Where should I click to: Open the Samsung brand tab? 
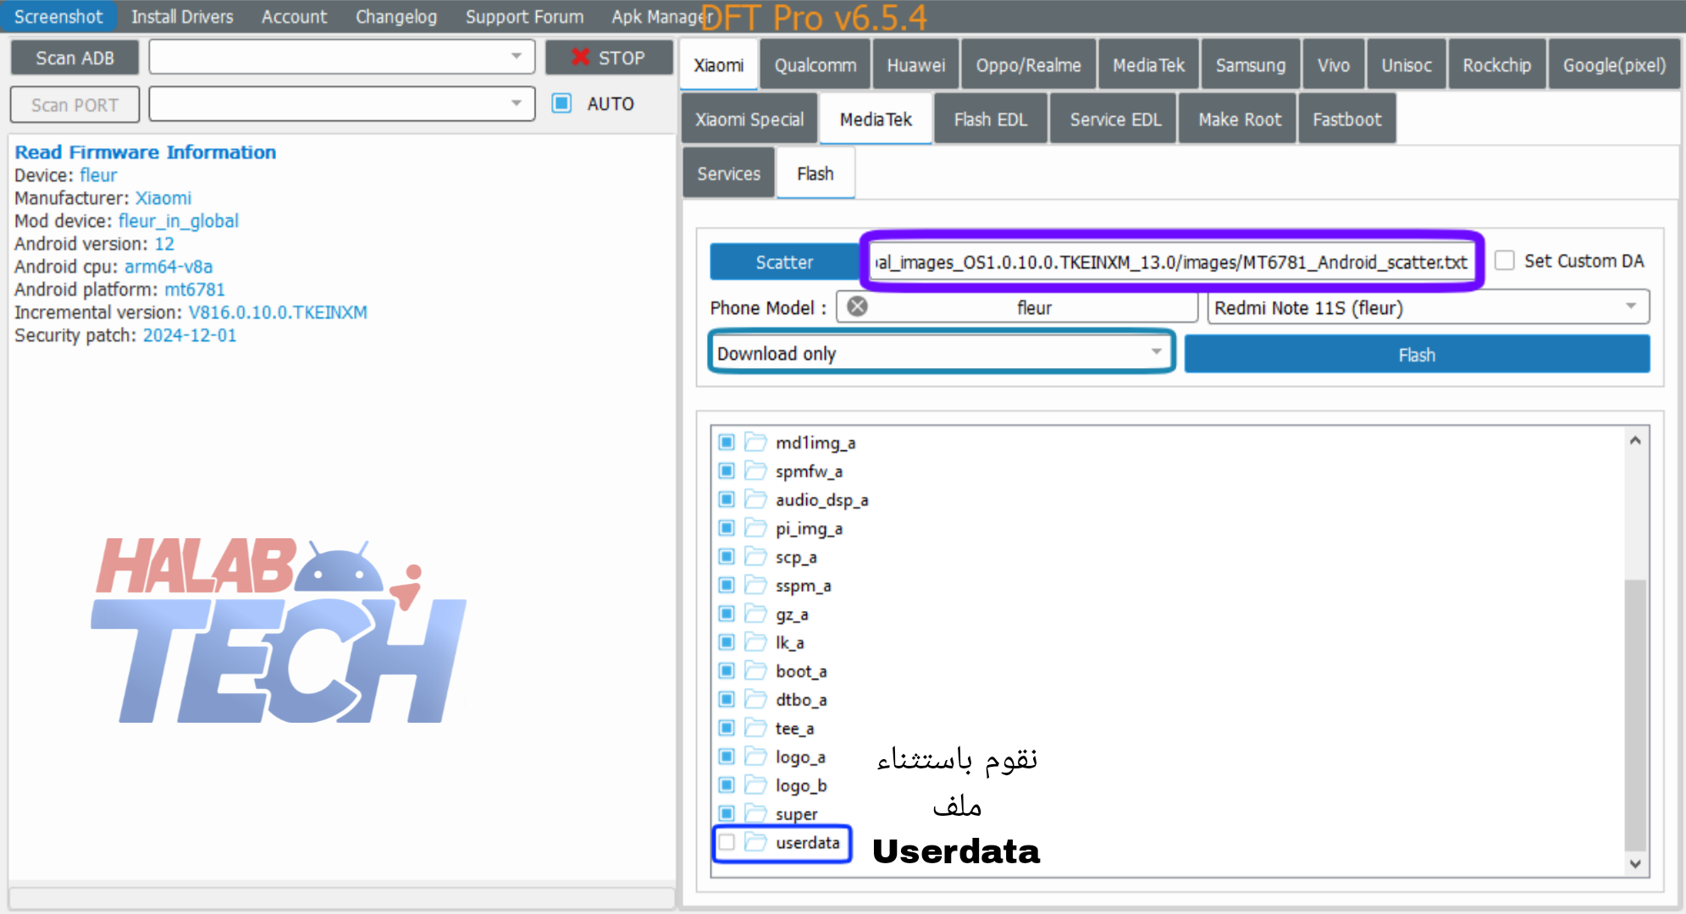pos(1251,65)
